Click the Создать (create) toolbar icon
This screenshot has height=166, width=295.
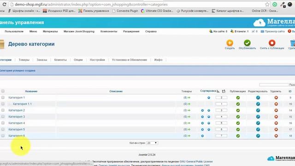(230, 43)
